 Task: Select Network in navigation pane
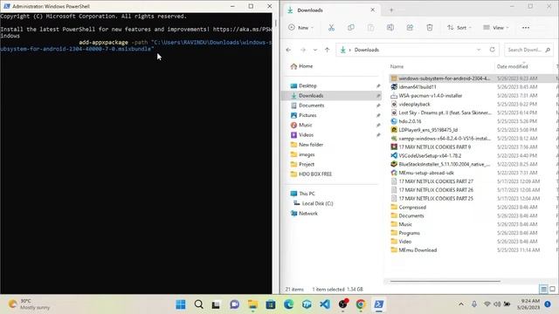(x=308, y=214)
